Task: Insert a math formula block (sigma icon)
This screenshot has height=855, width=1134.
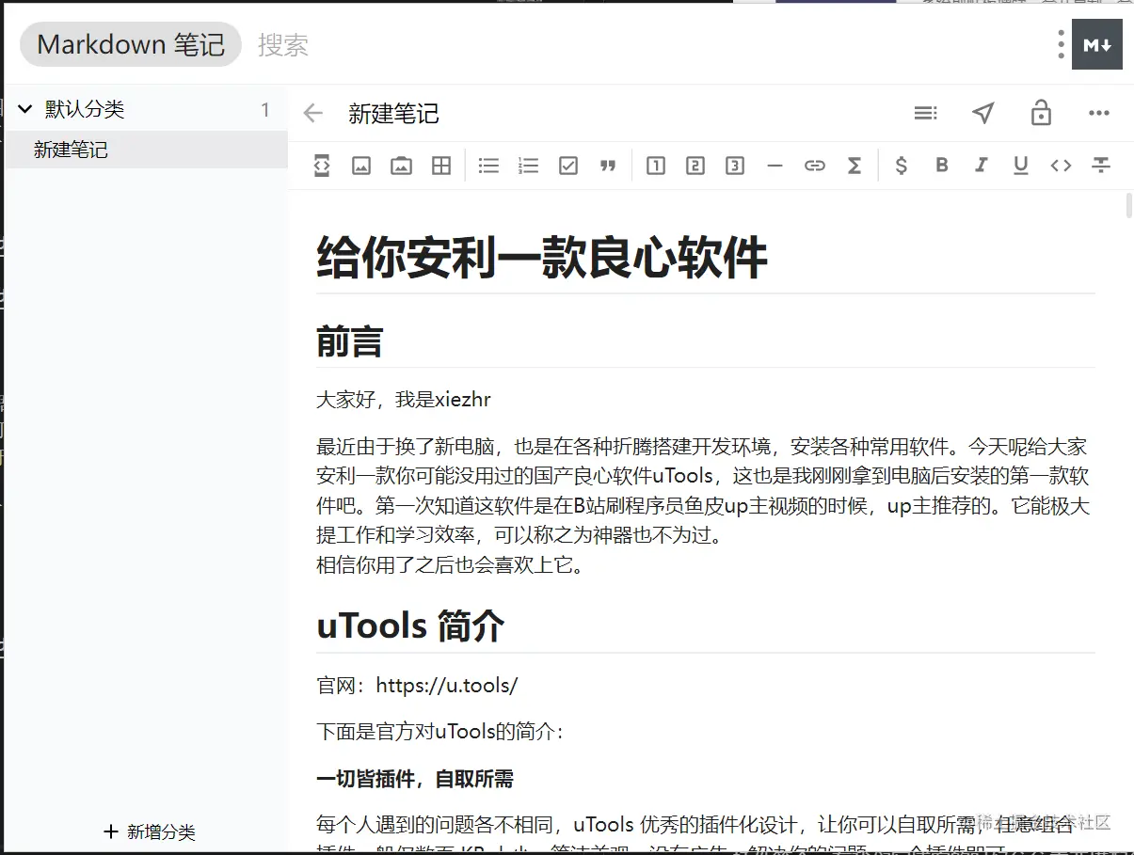Action: 854,166
